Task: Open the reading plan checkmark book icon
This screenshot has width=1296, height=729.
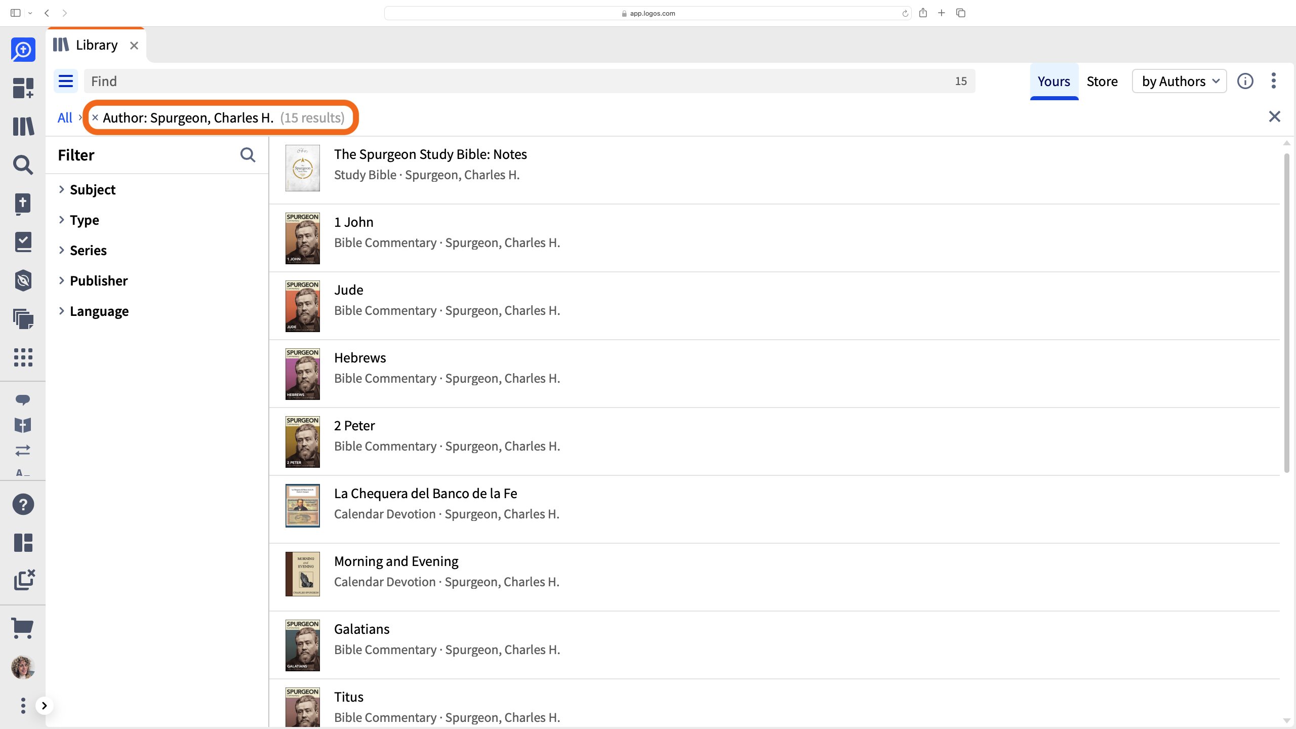Action: [23, 242]
